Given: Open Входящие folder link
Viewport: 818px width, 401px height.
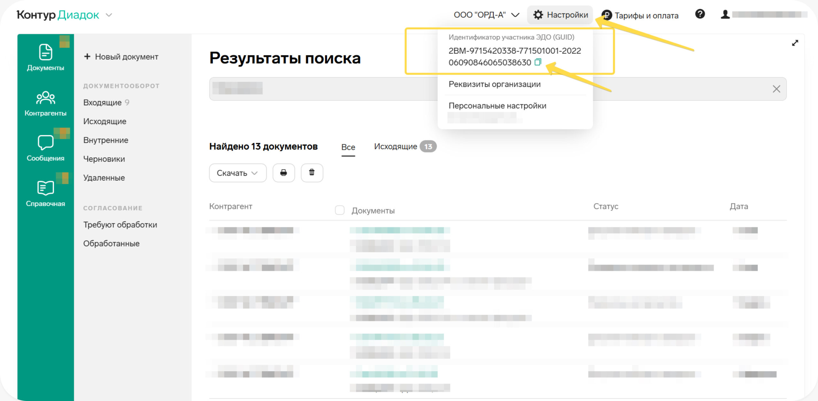Looking at the screenshot, I should pos(102,102).
